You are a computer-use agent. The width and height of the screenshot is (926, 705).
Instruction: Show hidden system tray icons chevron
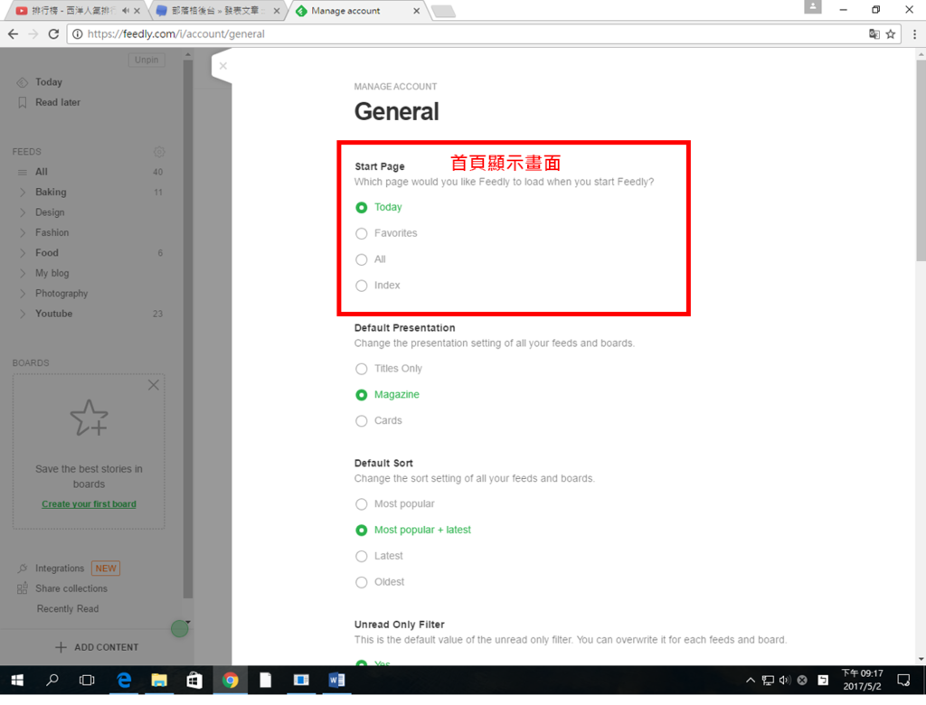[750, 681]
